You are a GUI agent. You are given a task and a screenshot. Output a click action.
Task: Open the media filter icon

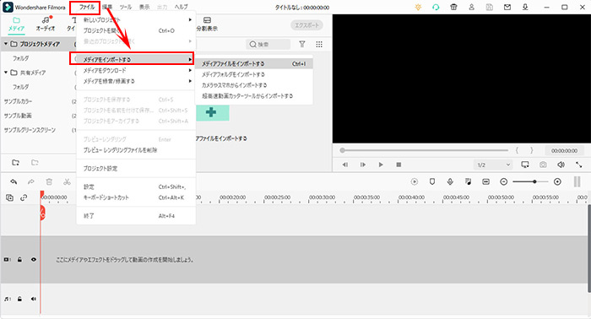[x=302, y=44]
